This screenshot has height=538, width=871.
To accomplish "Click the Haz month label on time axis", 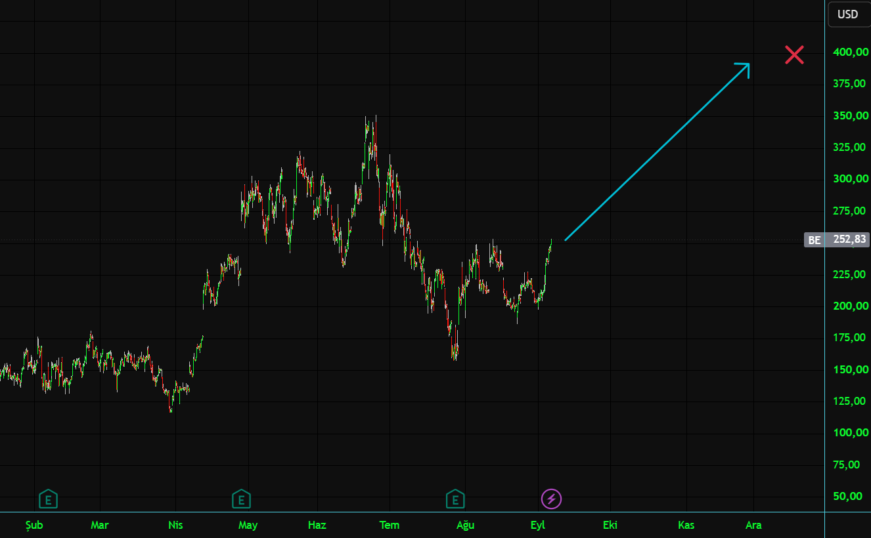I will tap(317, 525).
